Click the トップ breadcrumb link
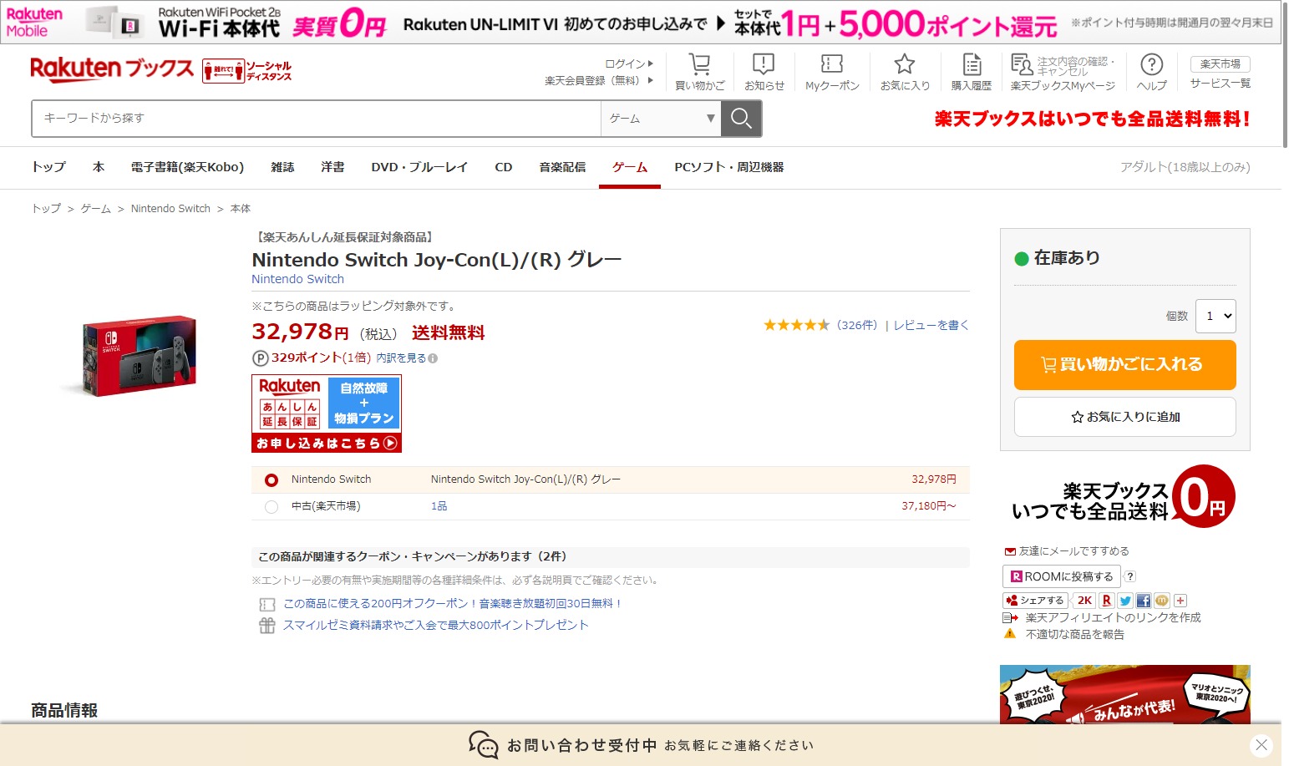 pyautogui.click(x=46, y=209)
